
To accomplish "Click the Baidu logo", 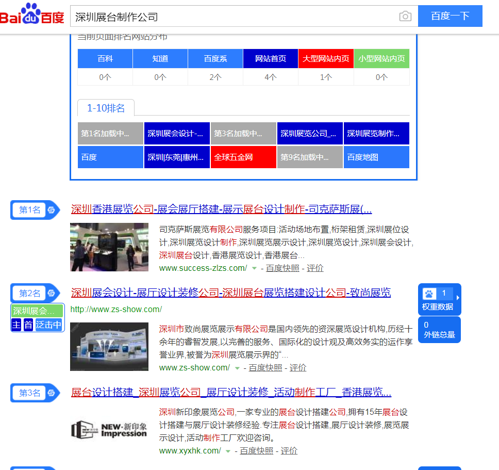I will [32, 14].
